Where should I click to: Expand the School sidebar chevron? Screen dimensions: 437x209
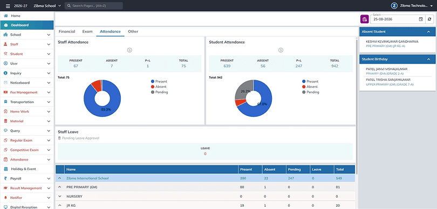point(49,35)
